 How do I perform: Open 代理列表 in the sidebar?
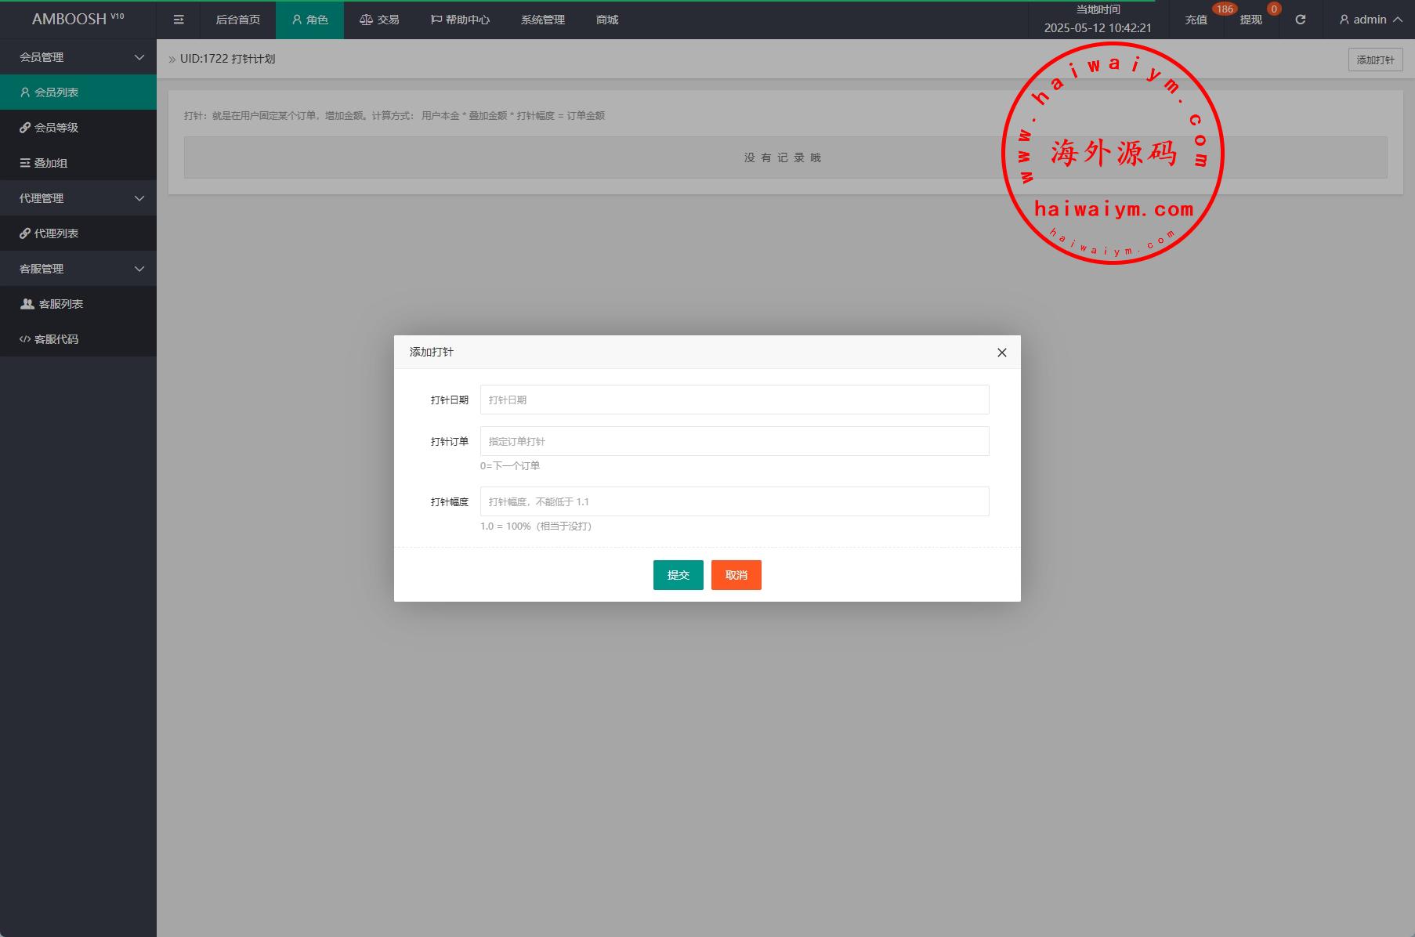coord(56,233)
